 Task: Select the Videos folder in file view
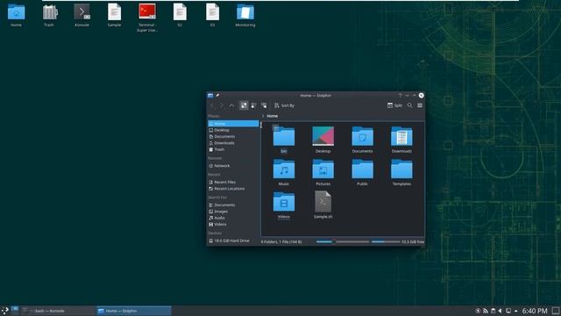point(284,205)
